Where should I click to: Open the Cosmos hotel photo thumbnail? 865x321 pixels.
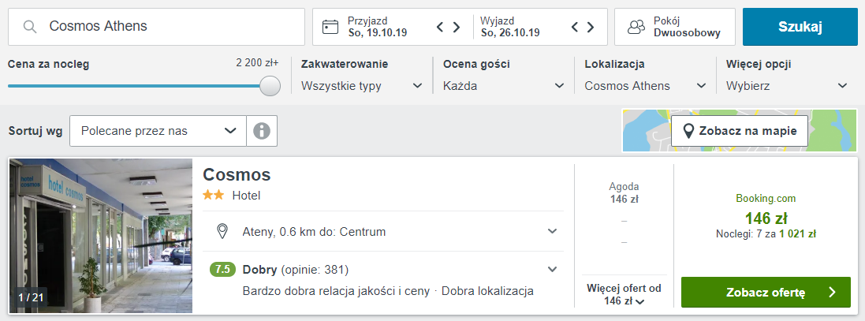(101, 236)
